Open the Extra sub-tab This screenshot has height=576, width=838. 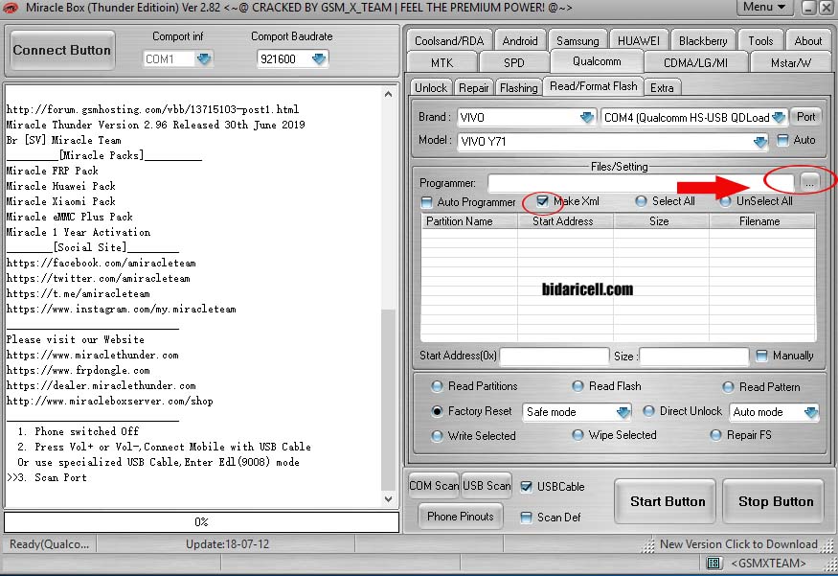(662, 88)
